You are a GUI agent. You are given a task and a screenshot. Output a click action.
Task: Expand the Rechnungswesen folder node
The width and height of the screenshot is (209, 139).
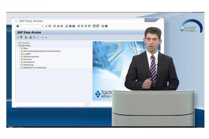point(20,57)
